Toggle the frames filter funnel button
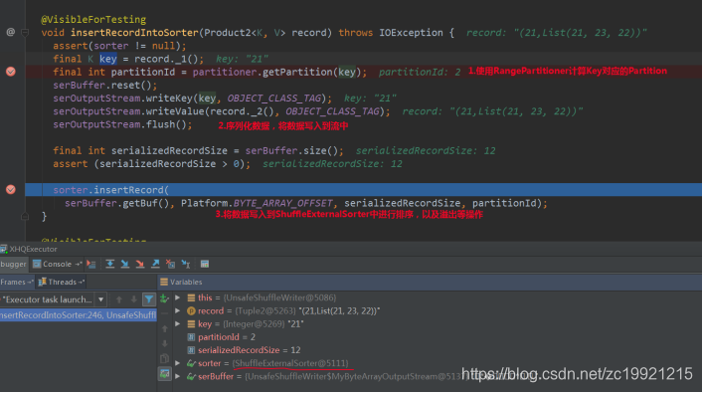703x393 pixels. point(149,299)
